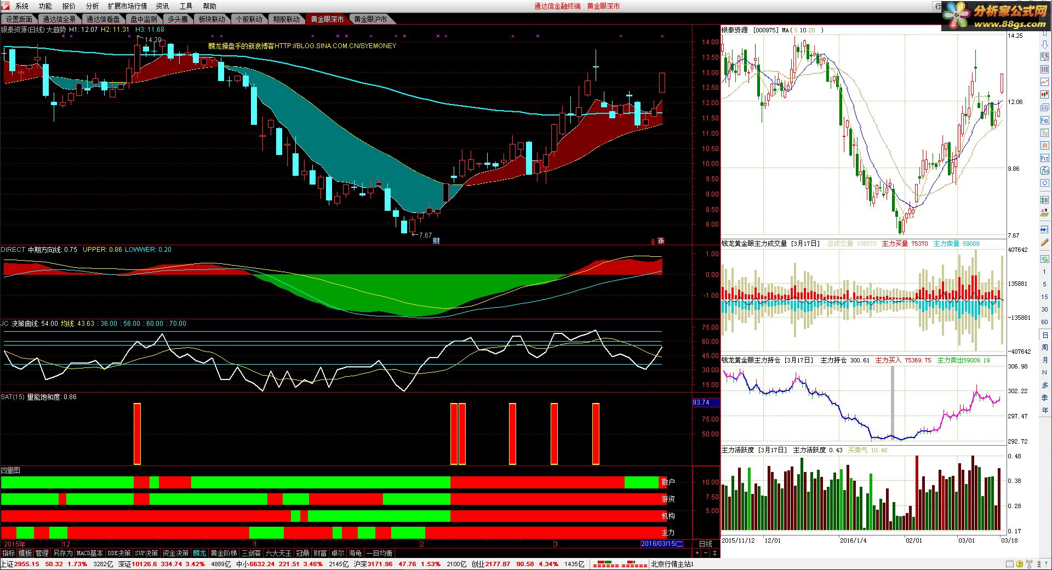The height and width of the screenshot is (570, 1052).
Task: Switch to the intraday line chart icon
Action: [x=1044, y=82]
